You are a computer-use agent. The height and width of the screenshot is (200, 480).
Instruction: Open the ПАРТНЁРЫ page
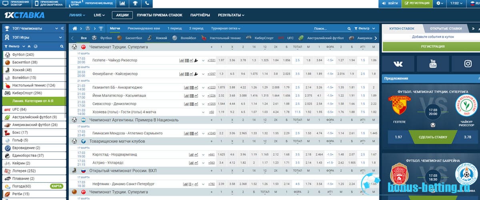click(200, 15)
